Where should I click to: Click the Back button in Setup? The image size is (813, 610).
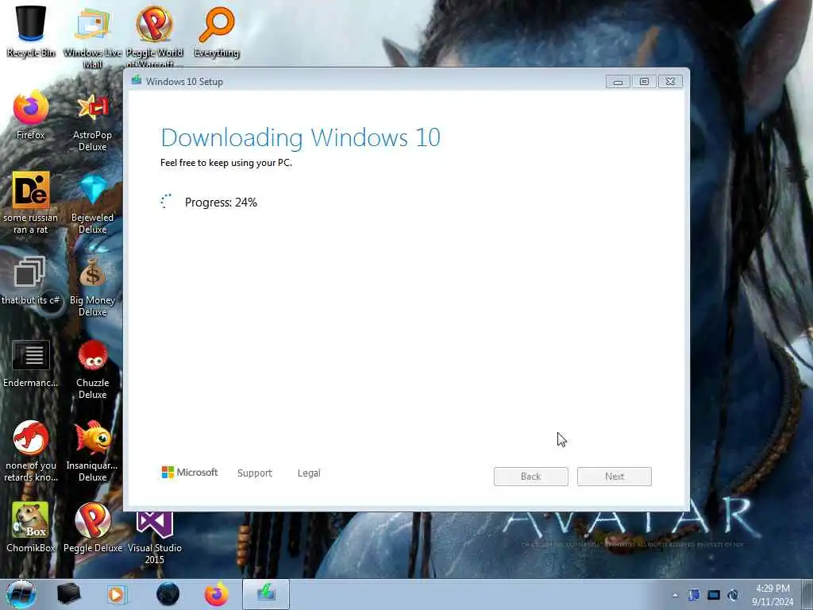click(x=531, y=477)
